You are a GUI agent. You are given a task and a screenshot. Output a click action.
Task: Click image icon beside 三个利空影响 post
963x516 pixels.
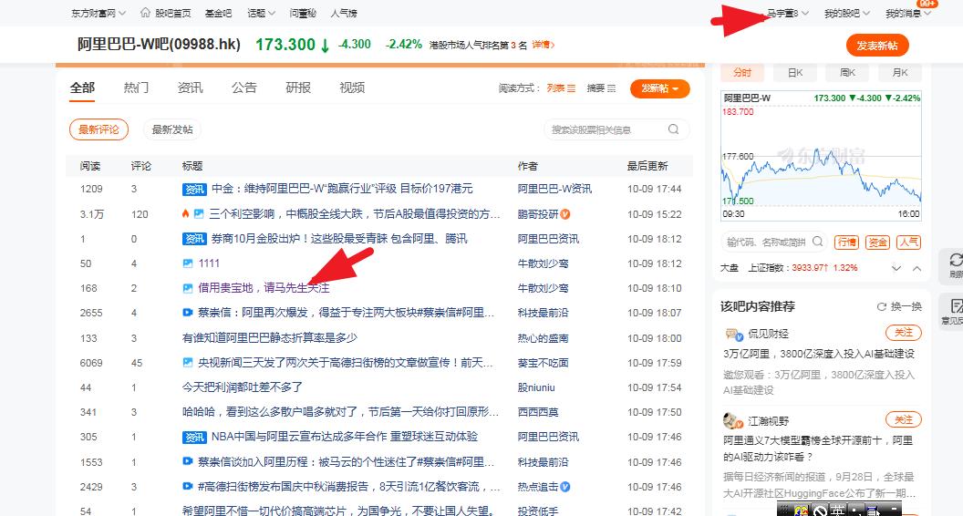coord(199,213)
